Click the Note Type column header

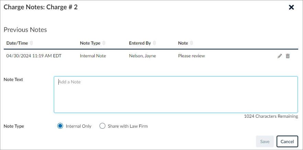pyautogui.click(x=90, y=43)
